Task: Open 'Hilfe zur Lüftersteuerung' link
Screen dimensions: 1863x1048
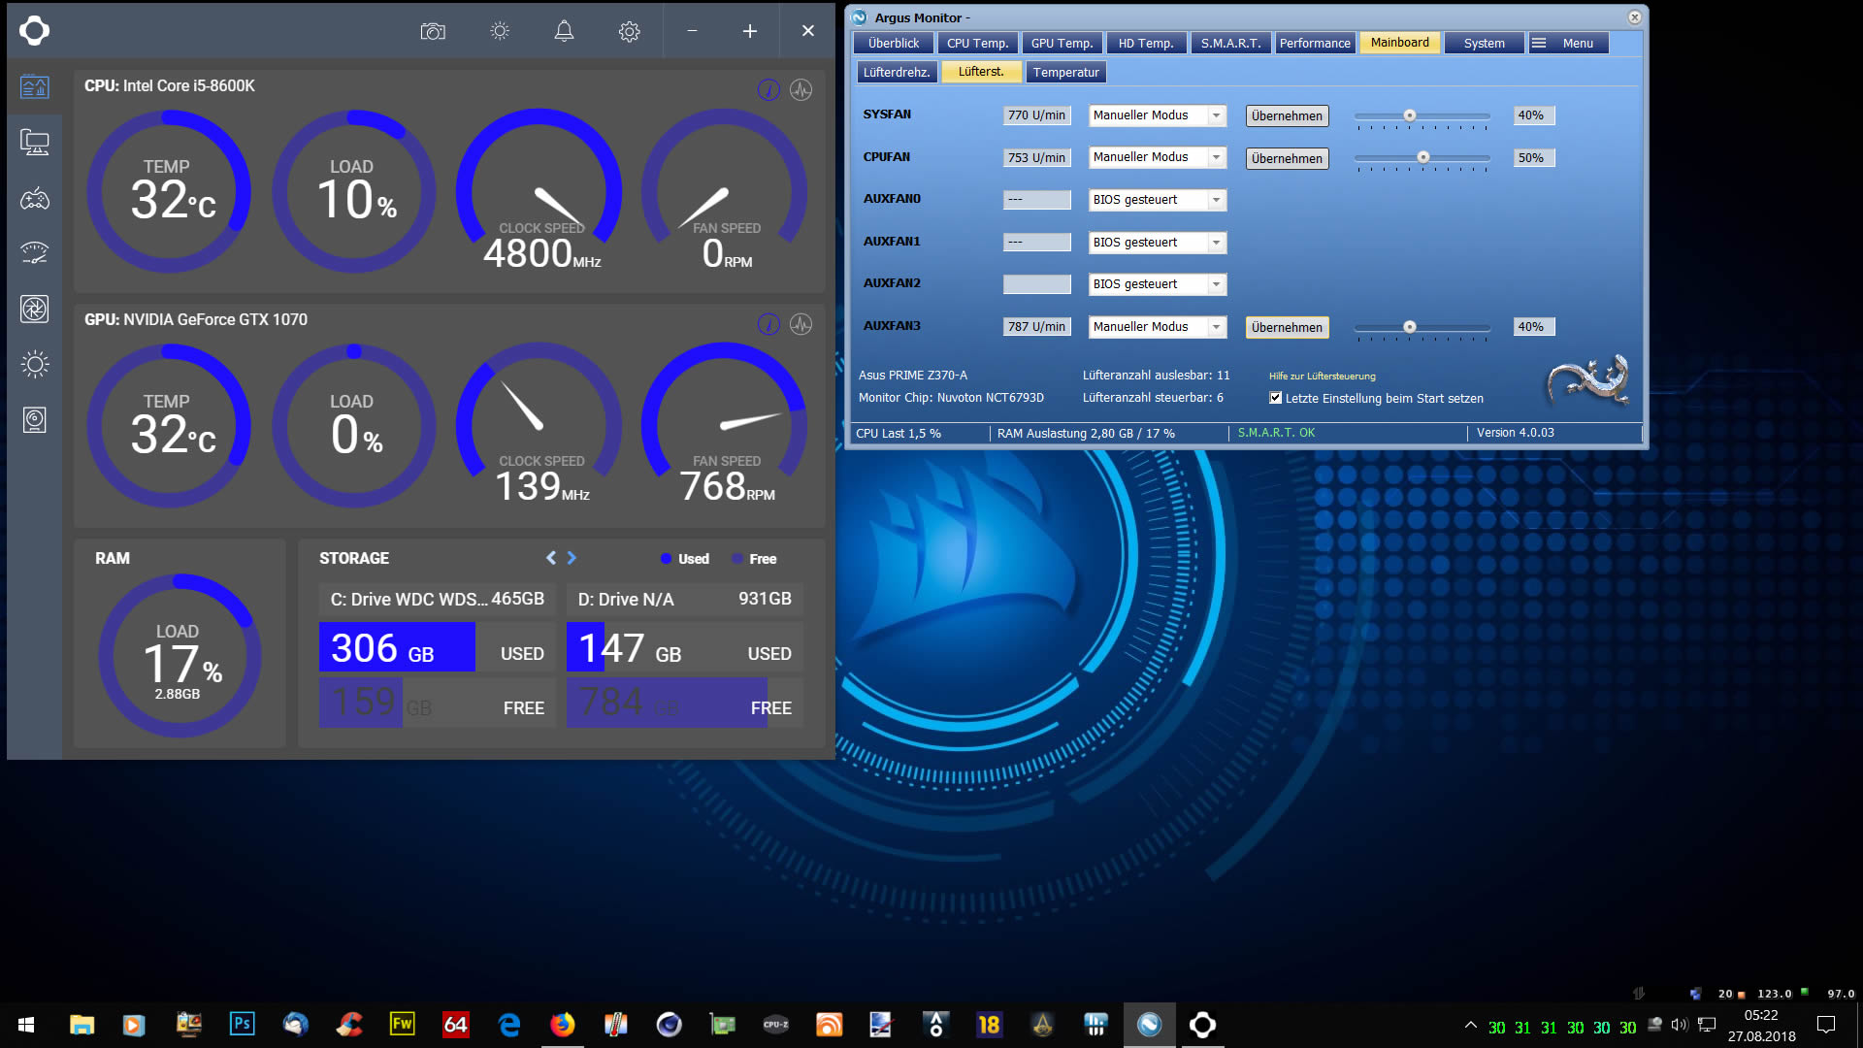Action: [1322, 377]
